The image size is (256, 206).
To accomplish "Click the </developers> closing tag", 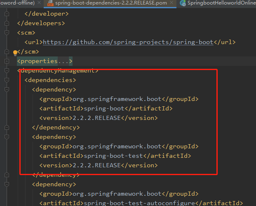I will point(41,23).
